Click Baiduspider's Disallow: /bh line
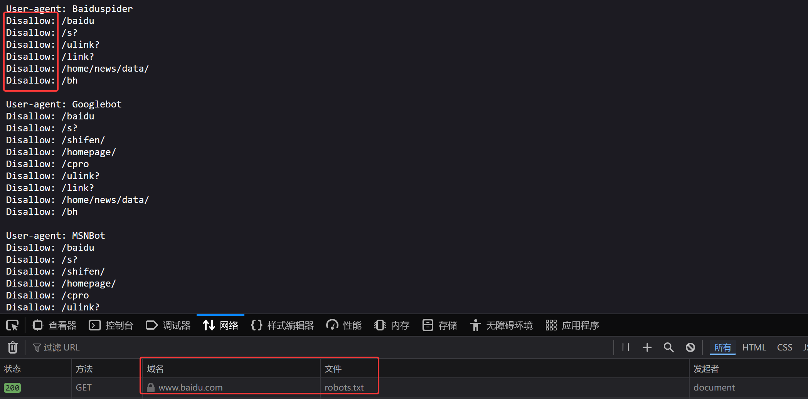This screenshot has width=808, height=399. tap(42, 80)
